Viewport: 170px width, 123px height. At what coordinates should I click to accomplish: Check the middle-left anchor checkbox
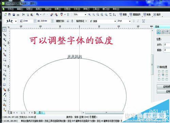(x=159, y=75)
